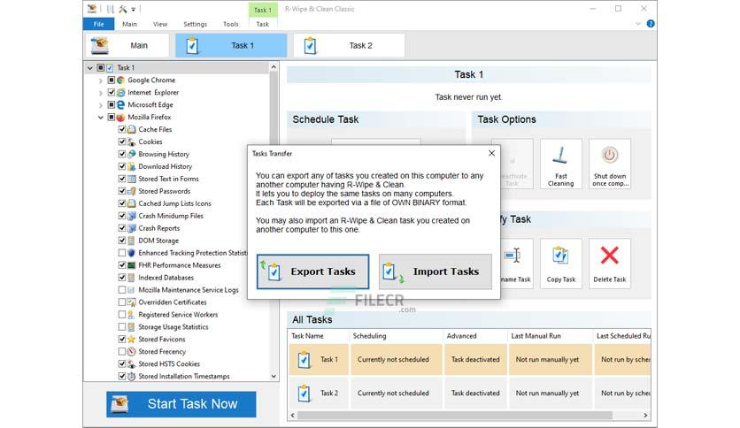Click the help question mark icon
Viewport: 740px width, 428px height.
[651, 24]
